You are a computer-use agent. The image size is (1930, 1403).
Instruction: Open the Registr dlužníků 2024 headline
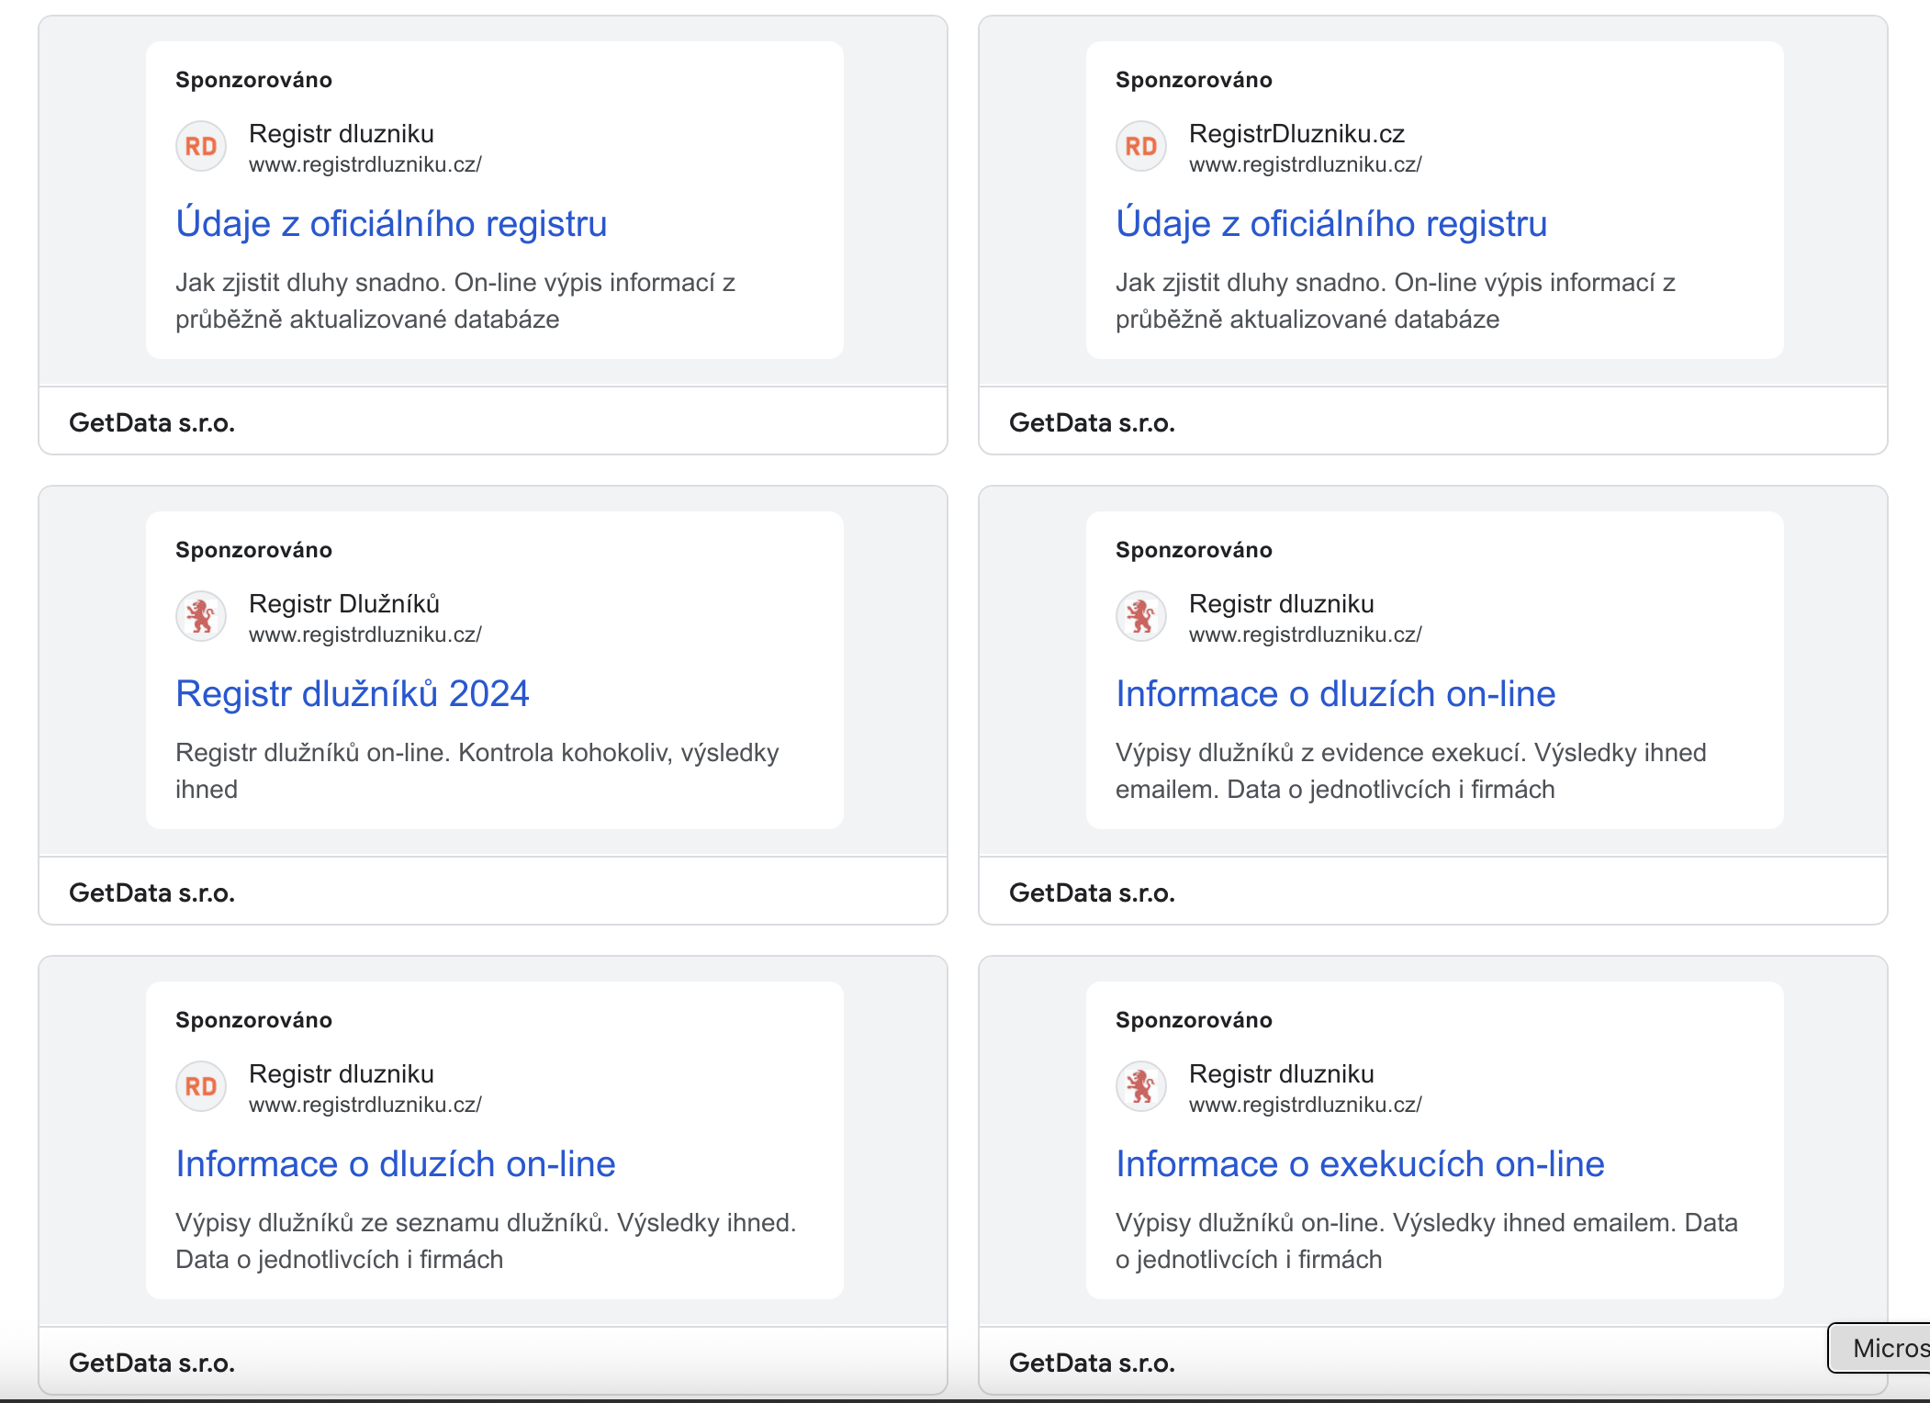353,694
